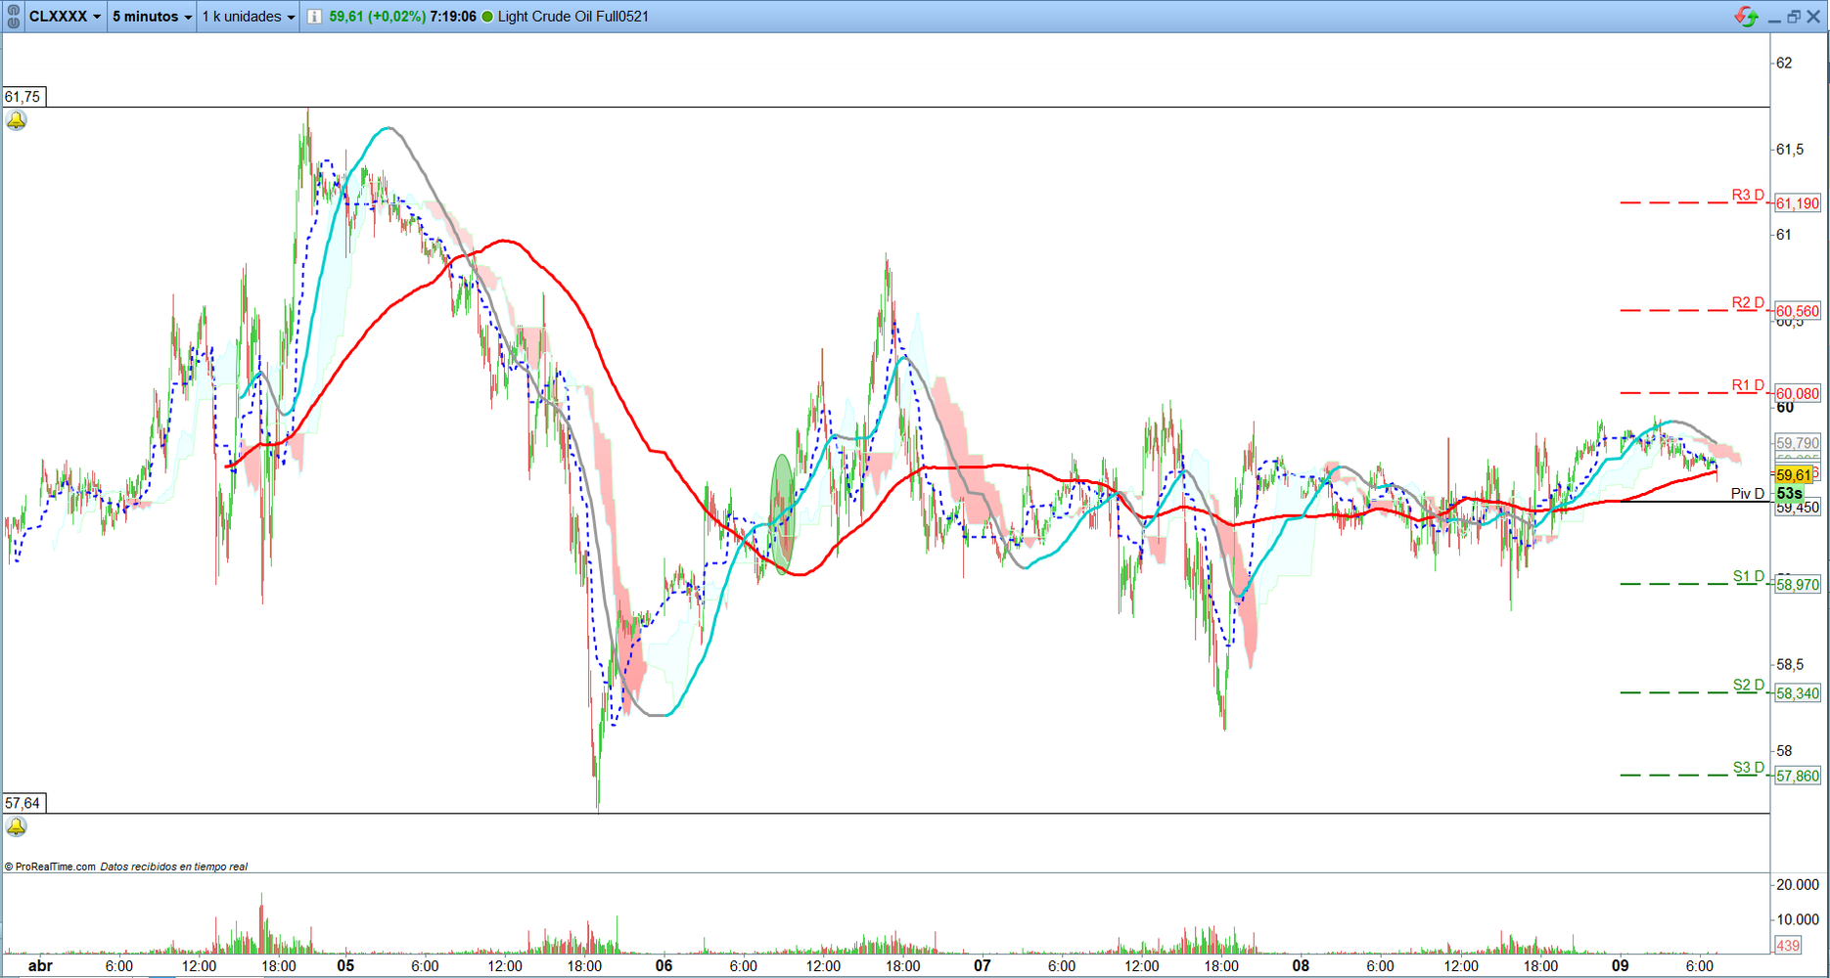Click the green real-time status dot
This screenshot has width=1830, height=978.
point(487,17)
